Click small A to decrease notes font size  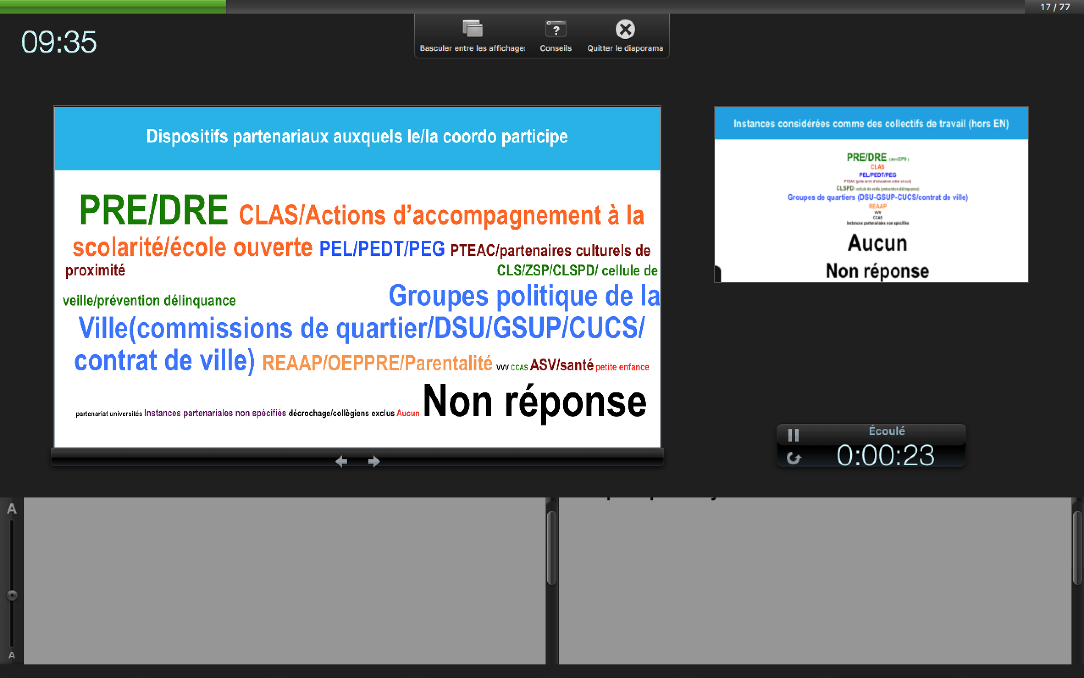coord(12,655)
